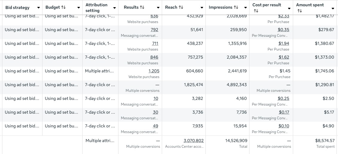The width and height of the screenshot is (338, 154).
Task: Open the Impressions column dropdown arrow
Action: (x=246, y=8)
